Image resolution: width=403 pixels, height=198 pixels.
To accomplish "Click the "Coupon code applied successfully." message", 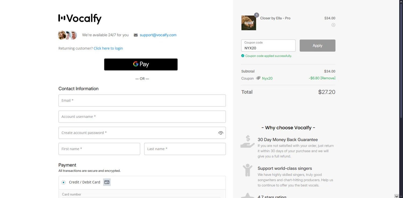I will 268,56.
